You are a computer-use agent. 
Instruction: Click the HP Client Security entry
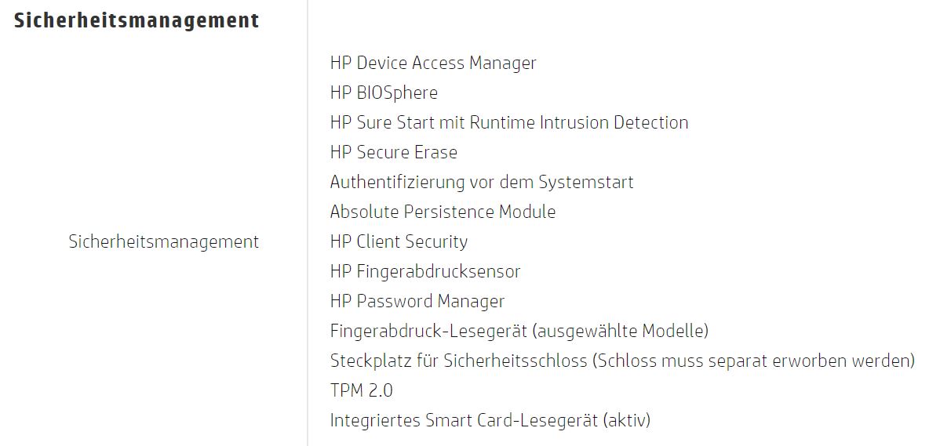coord(399,241)
